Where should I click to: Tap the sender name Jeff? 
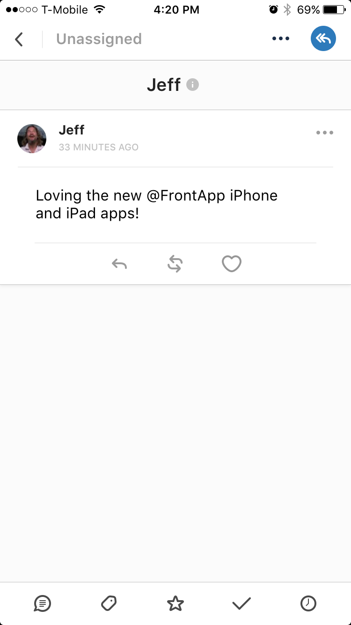pos(72,130)
